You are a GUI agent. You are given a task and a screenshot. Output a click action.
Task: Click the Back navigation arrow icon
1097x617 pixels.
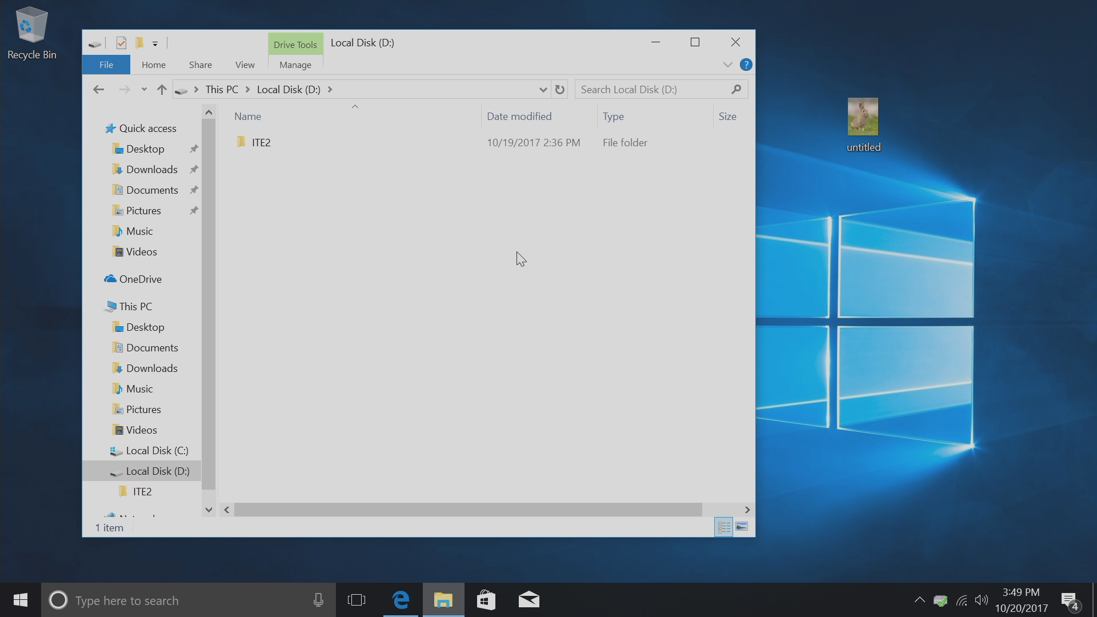coord(99,89)
